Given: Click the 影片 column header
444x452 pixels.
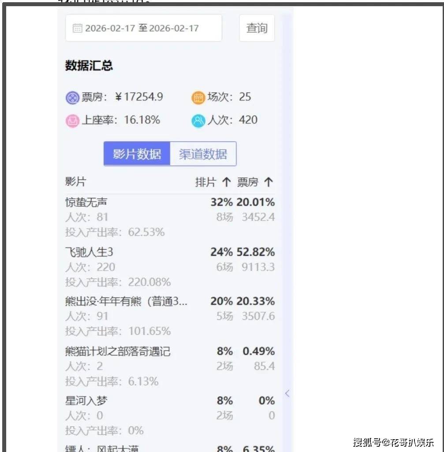Looking at the screenshot, I should click(x=75, y=182).
